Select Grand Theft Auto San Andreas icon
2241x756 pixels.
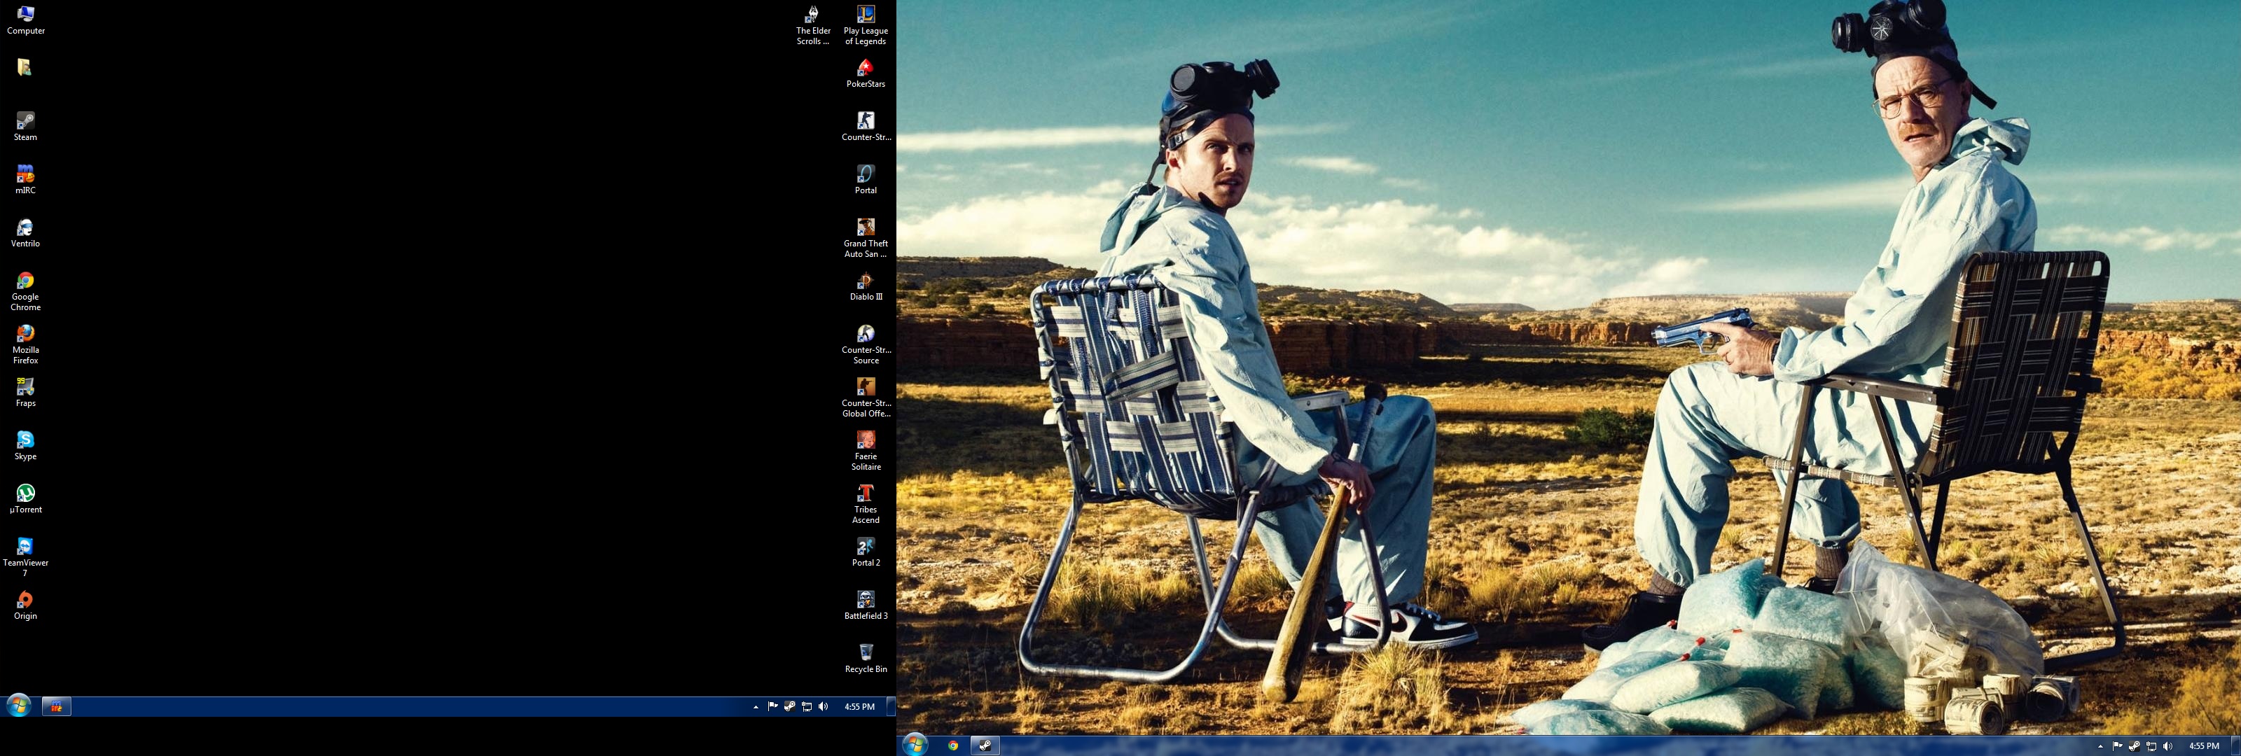pos(866,237)
